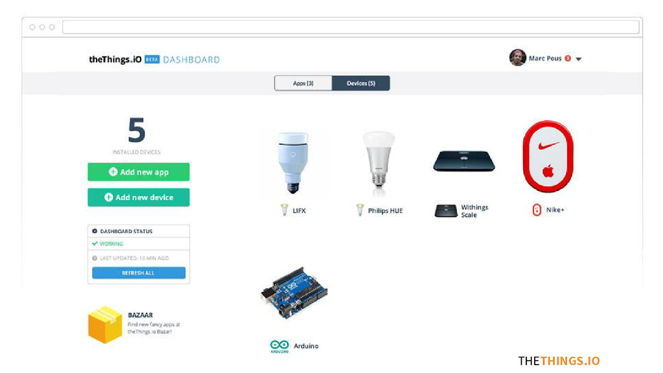Viewport: 663px width, 373px height.
Task: Click the Refresh All button
Action: tap(139, 273)
